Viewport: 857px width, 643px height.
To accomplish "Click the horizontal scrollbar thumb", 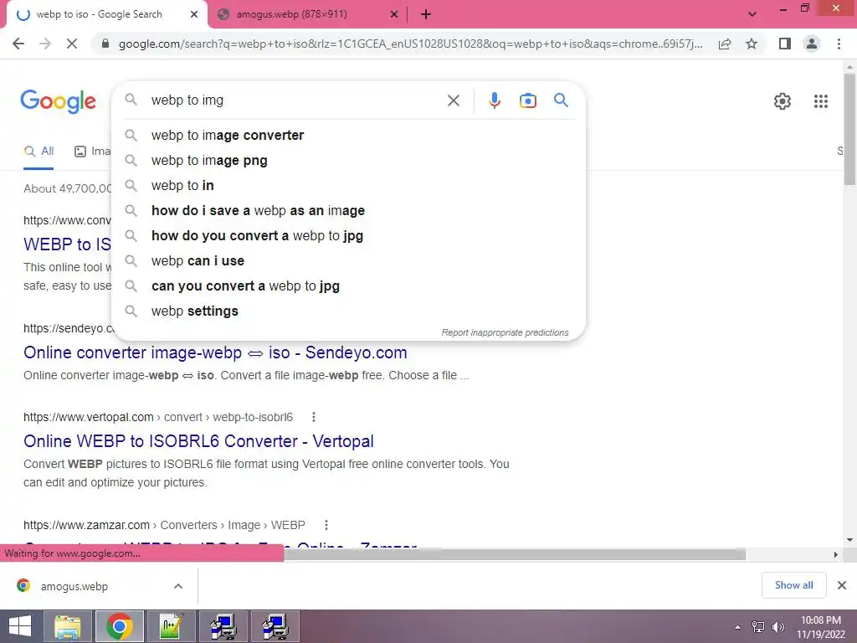I will pos(515,554).
